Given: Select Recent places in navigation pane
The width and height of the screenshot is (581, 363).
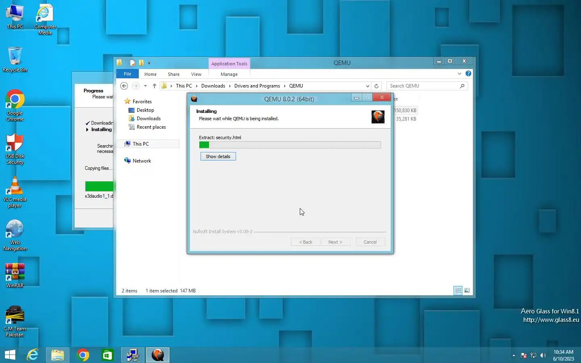Looking at the screenshot, I should [x=151, y=127].
